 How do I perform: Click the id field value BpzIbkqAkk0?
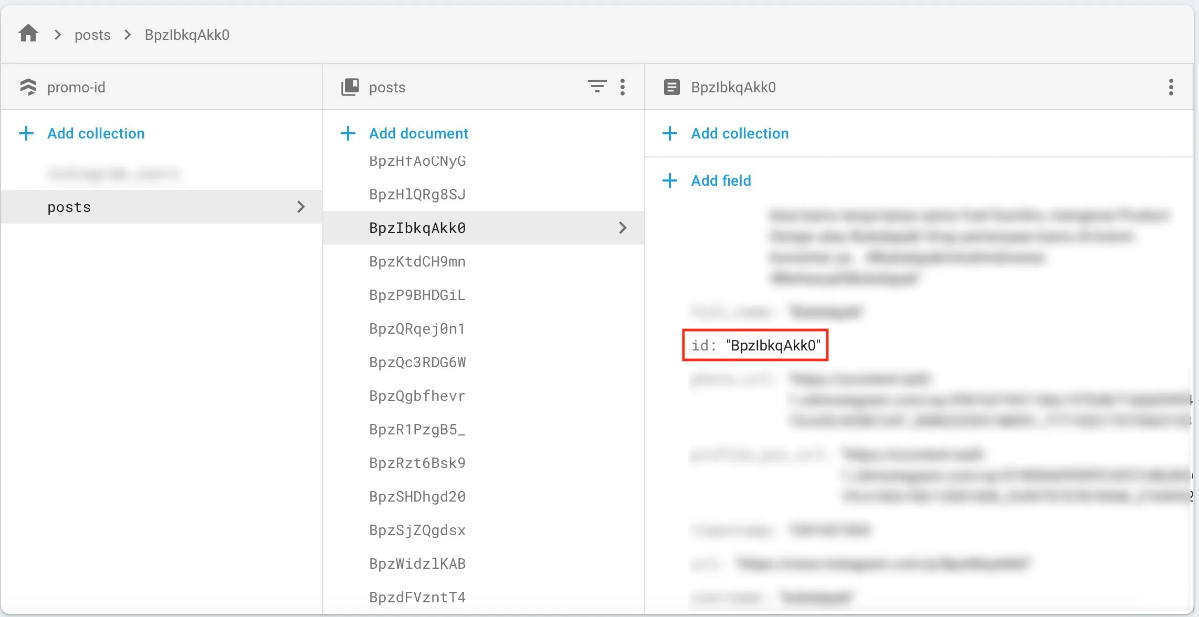pos(773,345)
